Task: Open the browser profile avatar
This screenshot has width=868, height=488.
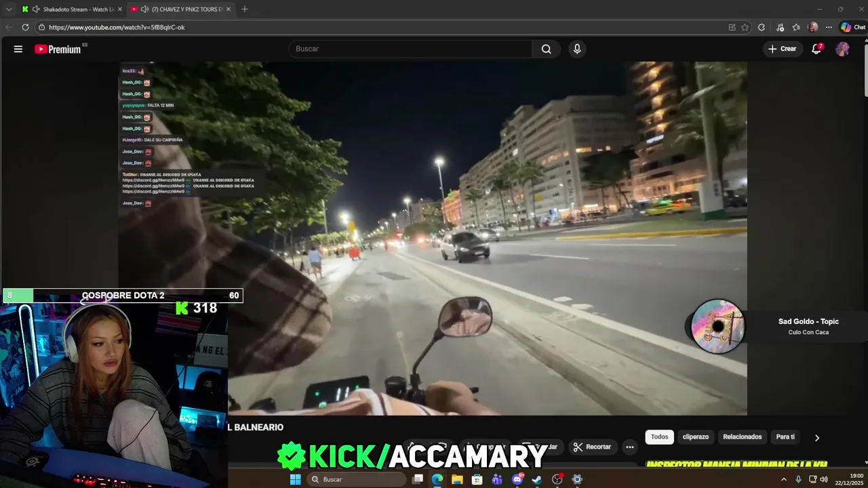Action: point(813,27)
